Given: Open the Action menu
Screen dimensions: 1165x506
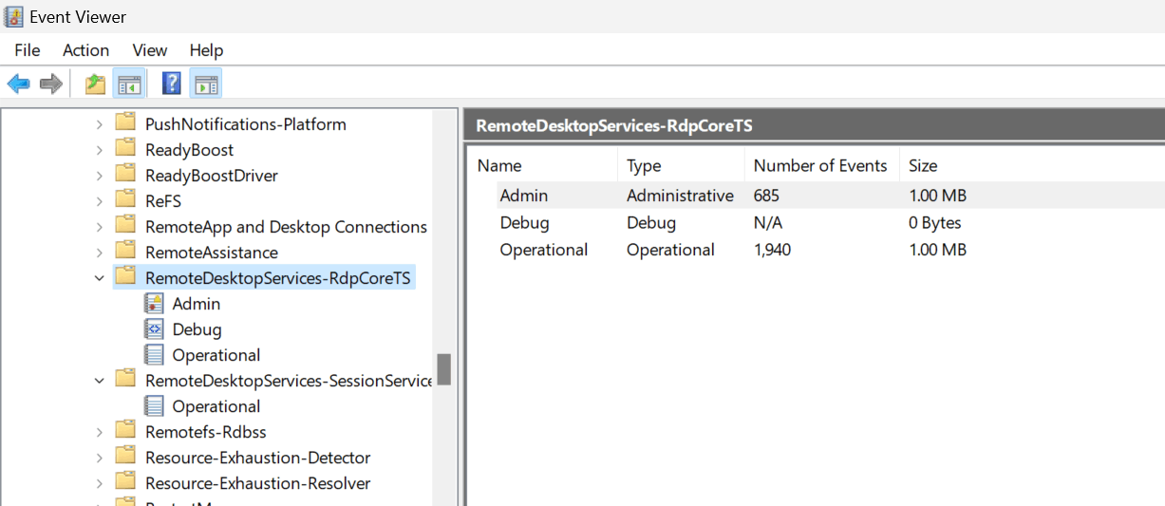Looking at the screenshot, I should (86, 50).
